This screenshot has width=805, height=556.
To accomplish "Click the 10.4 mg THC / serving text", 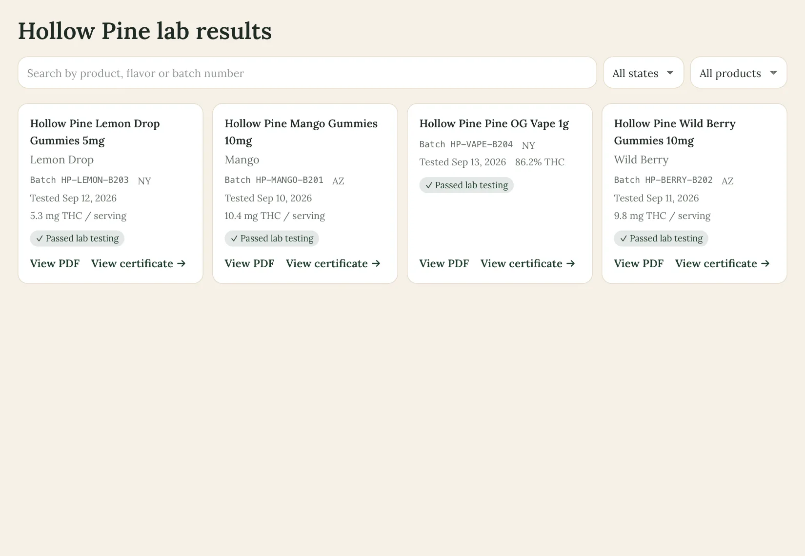I will (x=275, y=216).
